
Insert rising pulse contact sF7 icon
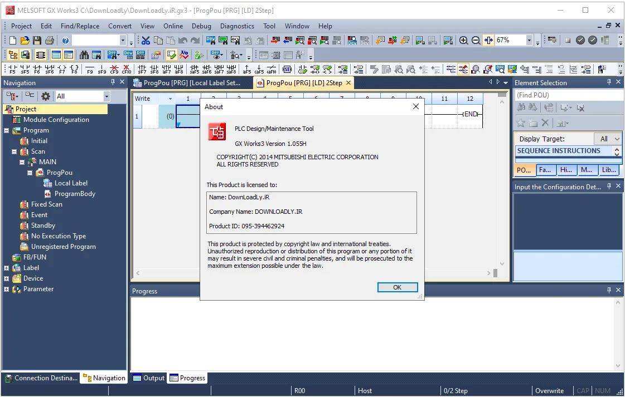pyautogui.click(x=142, y=69)
